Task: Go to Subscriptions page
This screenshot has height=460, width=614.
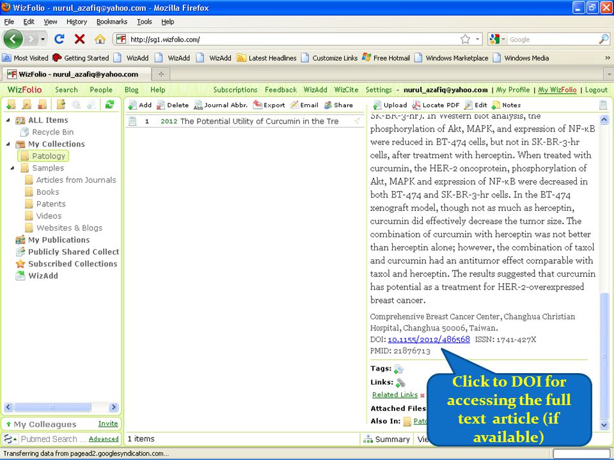Action: click(x=235, y=89)
